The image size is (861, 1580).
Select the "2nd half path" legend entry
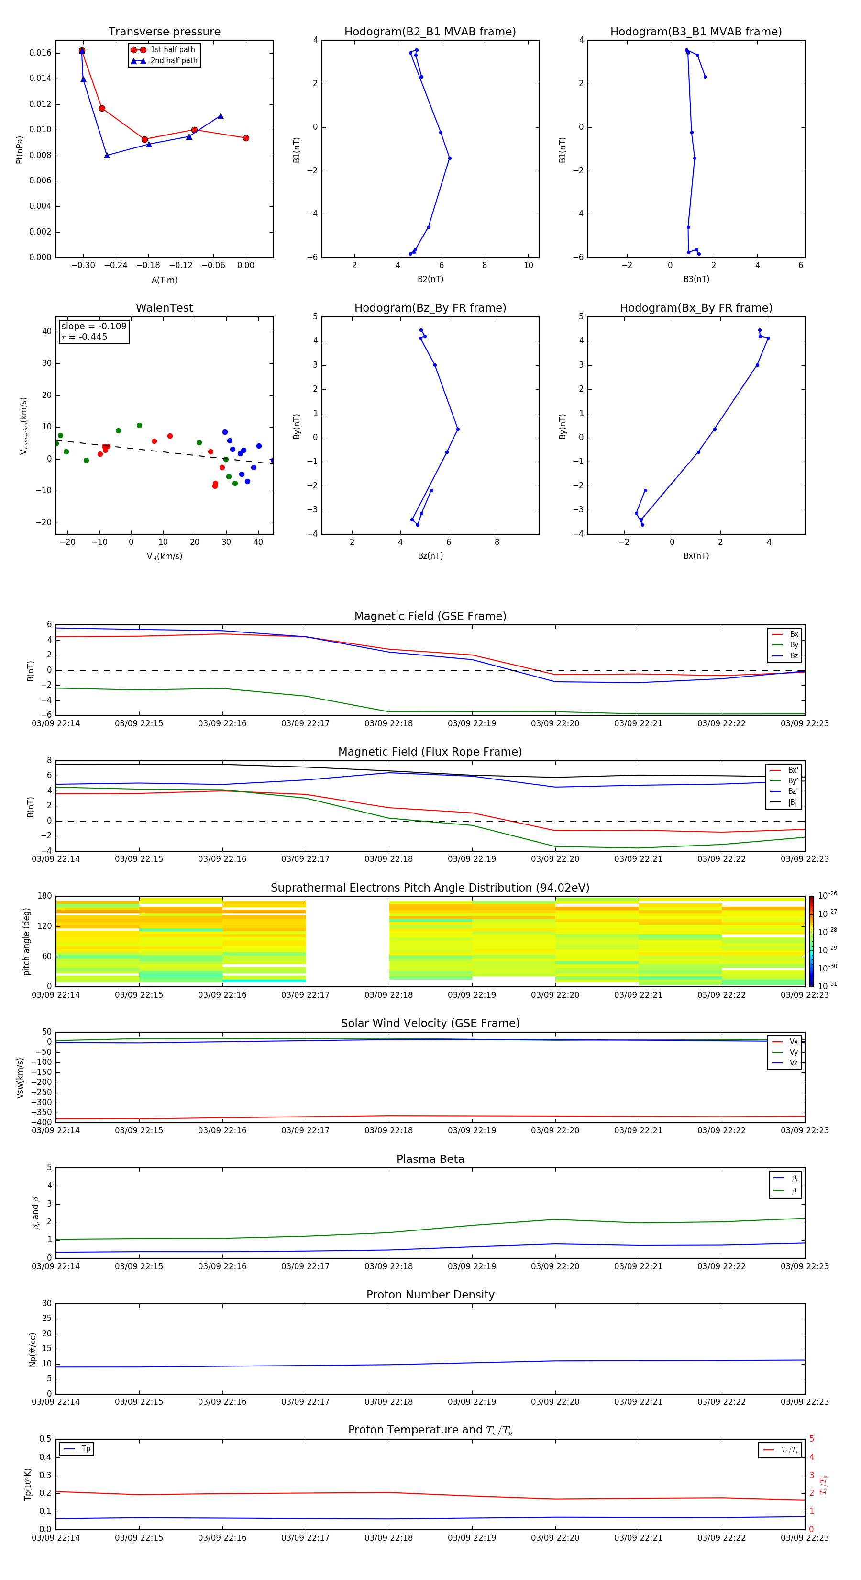tap(164, 61)
